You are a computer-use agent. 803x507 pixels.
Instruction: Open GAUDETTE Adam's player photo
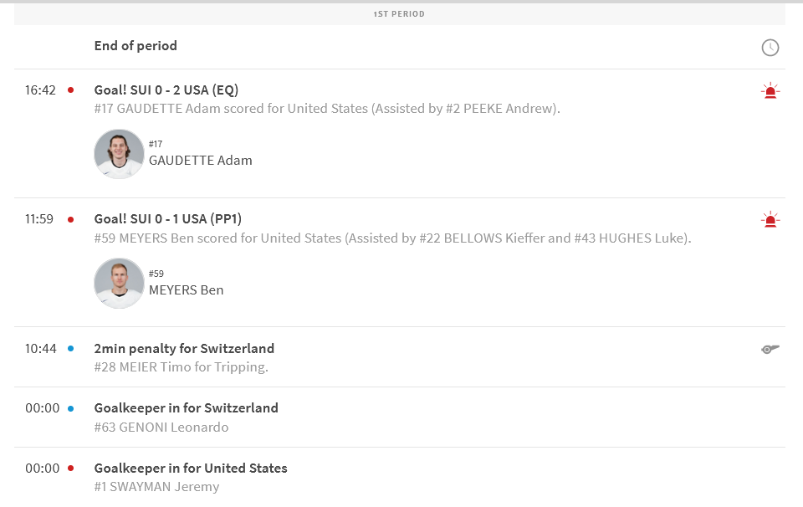(119, 153)
